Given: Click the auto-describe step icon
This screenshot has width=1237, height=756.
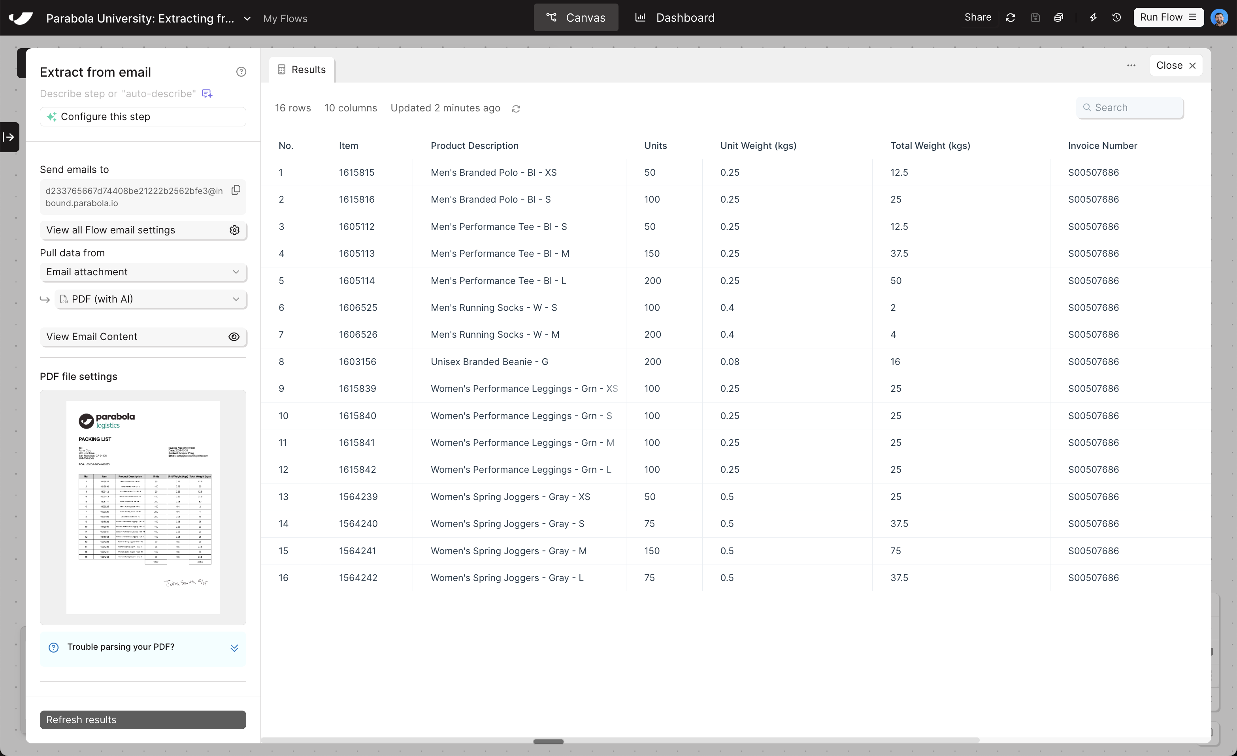Looking at the screenshot, I should tap(207, 93).
